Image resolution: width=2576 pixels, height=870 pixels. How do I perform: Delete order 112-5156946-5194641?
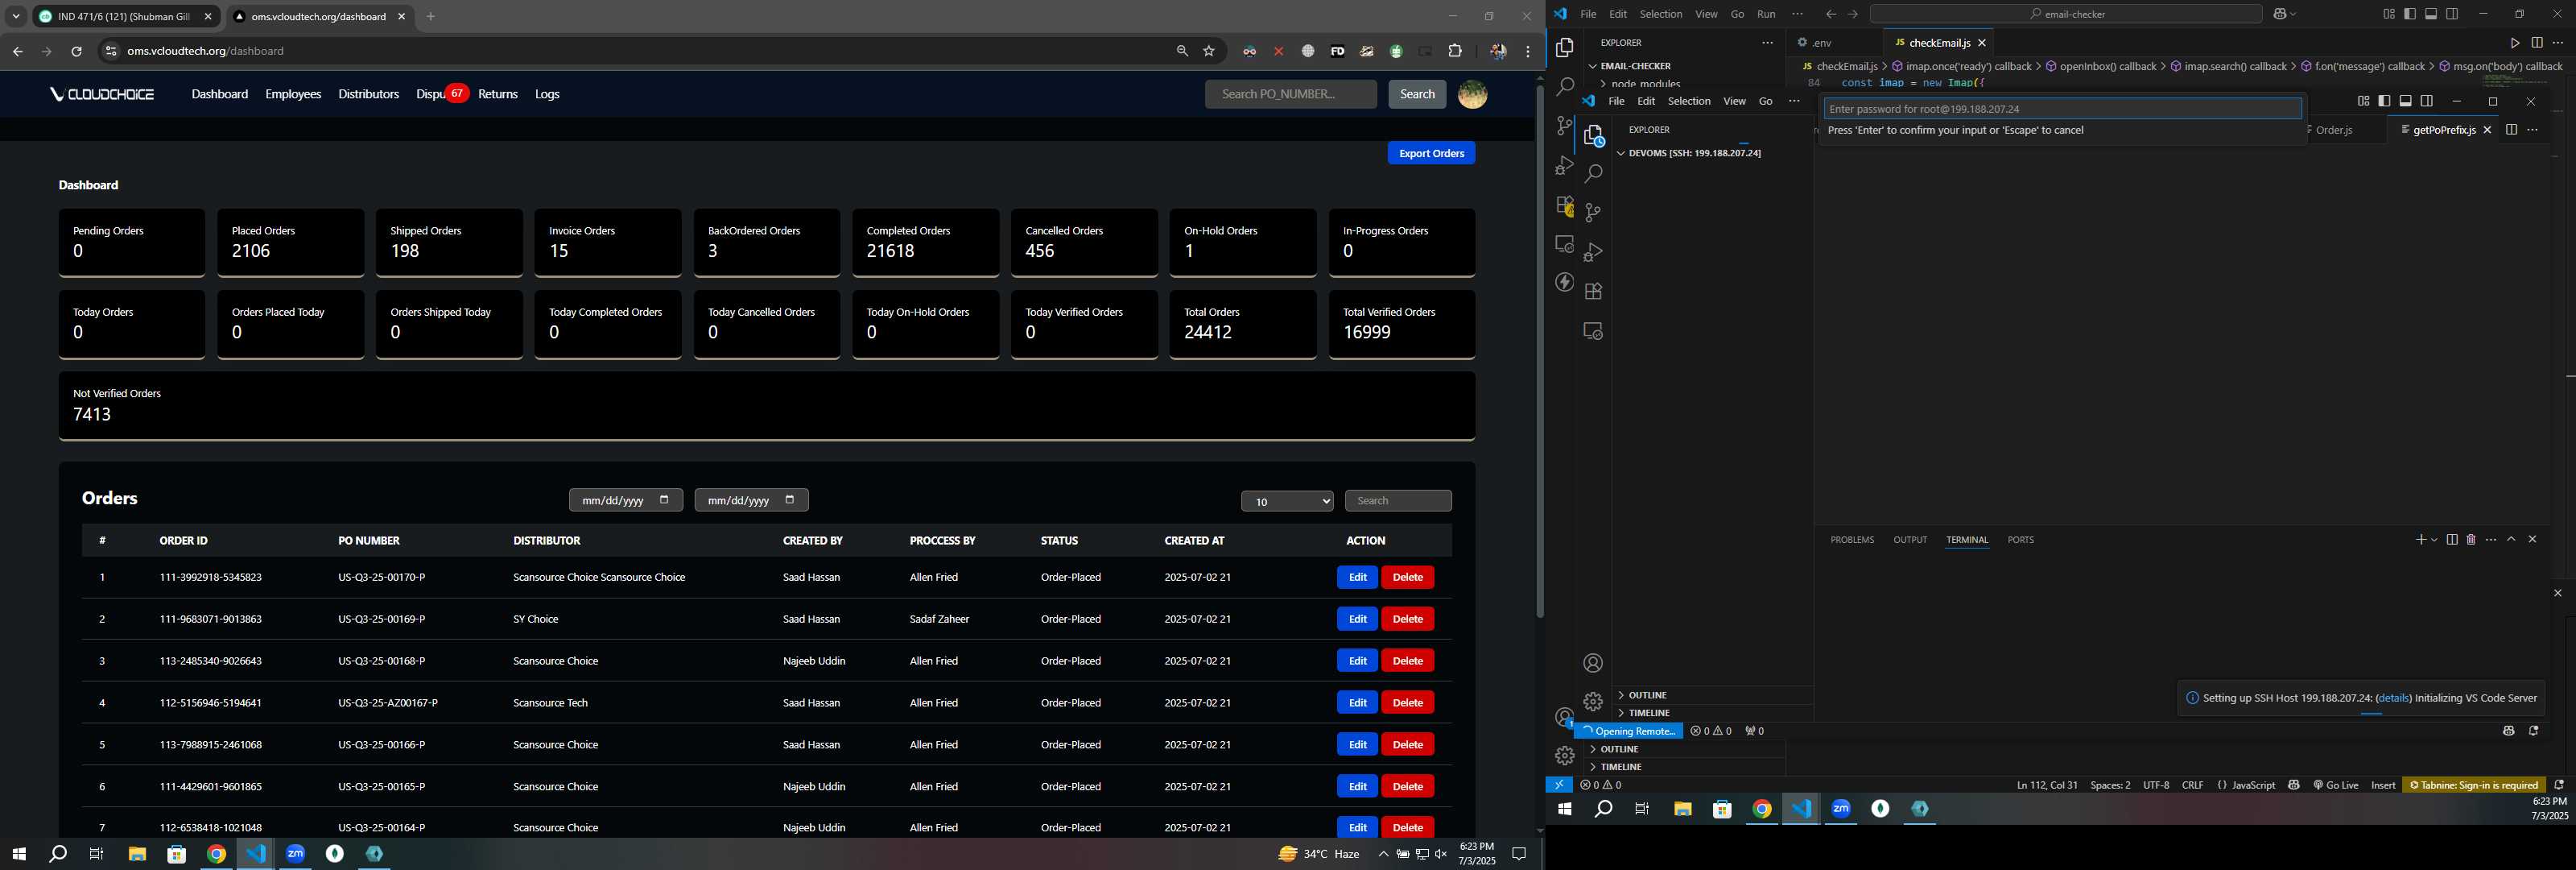[1407, 702]
